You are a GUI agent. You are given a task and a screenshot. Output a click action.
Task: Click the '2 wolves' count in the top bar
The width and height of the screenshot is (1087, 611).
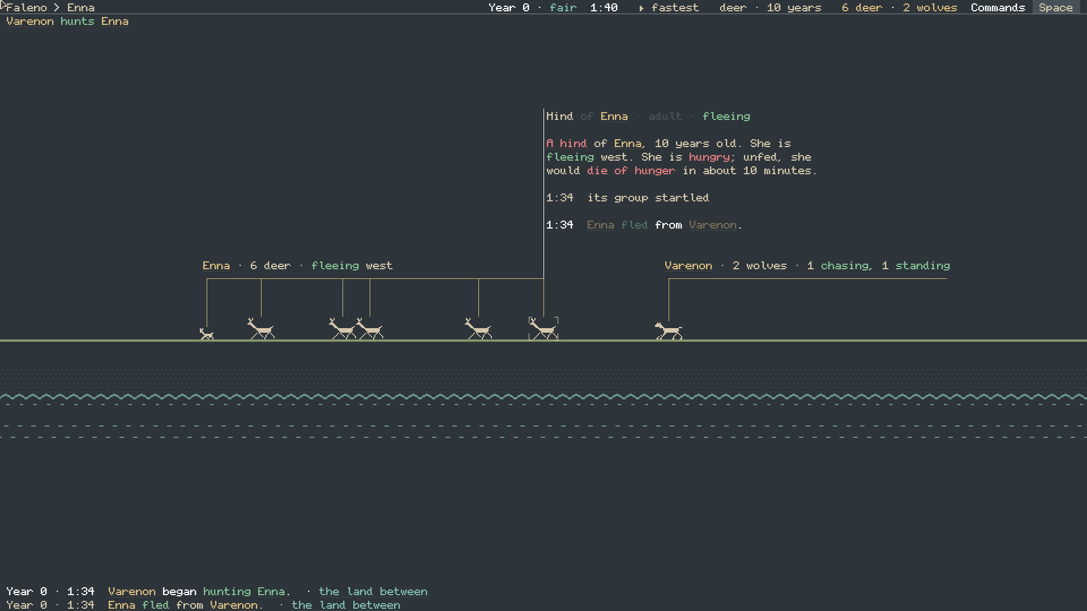pos(930,7)
